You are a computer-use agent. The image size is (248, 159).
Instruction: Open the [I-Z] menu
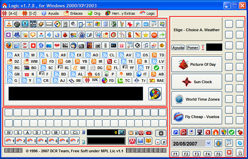[29, 13]
